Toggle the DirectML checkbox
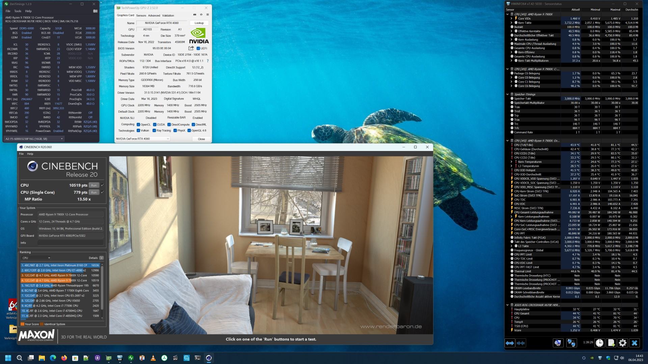 pos(193,124)
